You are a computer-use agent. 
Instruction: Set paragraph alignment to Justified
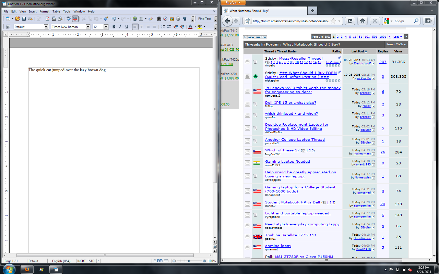pos(154,27)
